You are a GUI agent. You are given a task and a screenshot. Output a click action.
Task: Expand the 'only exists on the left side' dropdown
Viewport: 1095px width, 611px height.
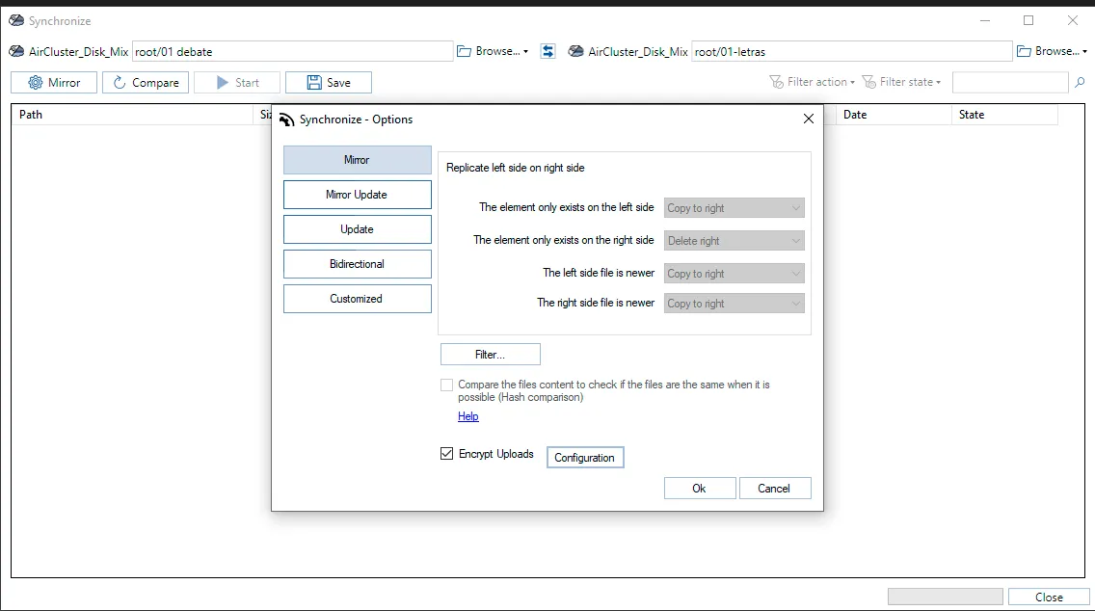[x=734, y=208]
